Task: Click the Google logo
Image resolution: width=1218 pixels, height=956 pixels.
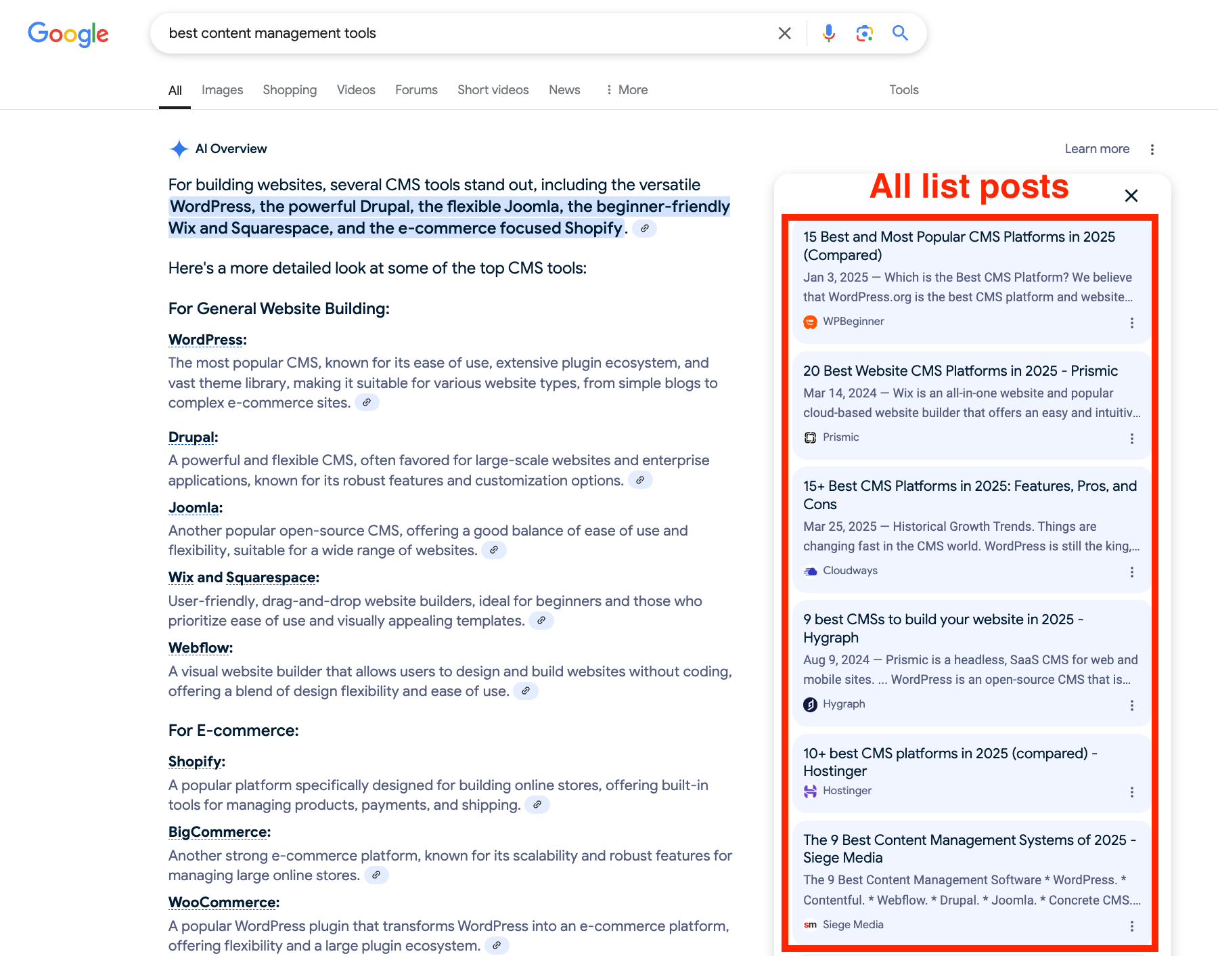Action: pos(68,34)
